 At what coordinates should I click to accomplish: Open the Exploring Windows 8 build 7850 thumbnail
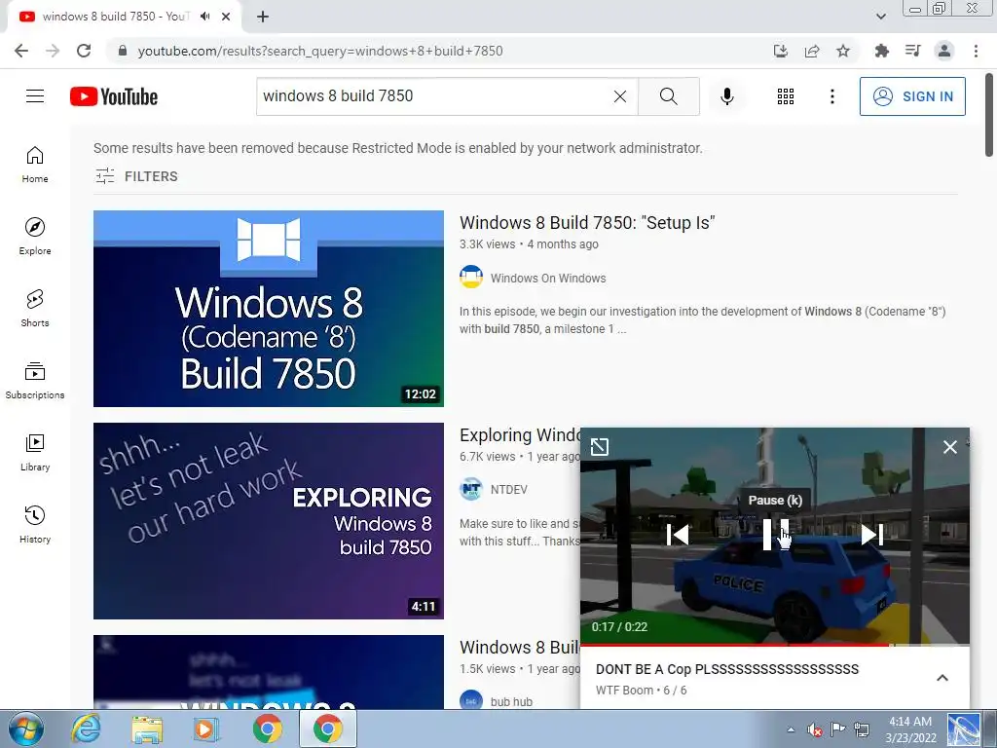tap(269, 521)
